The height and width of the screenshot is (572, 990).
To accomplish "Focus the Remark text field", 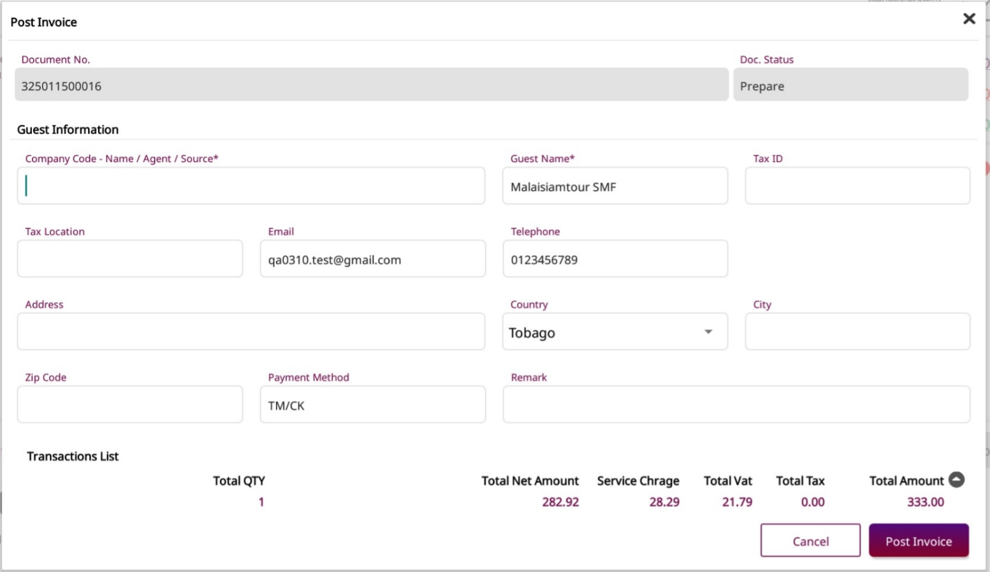I will point(736,404).
